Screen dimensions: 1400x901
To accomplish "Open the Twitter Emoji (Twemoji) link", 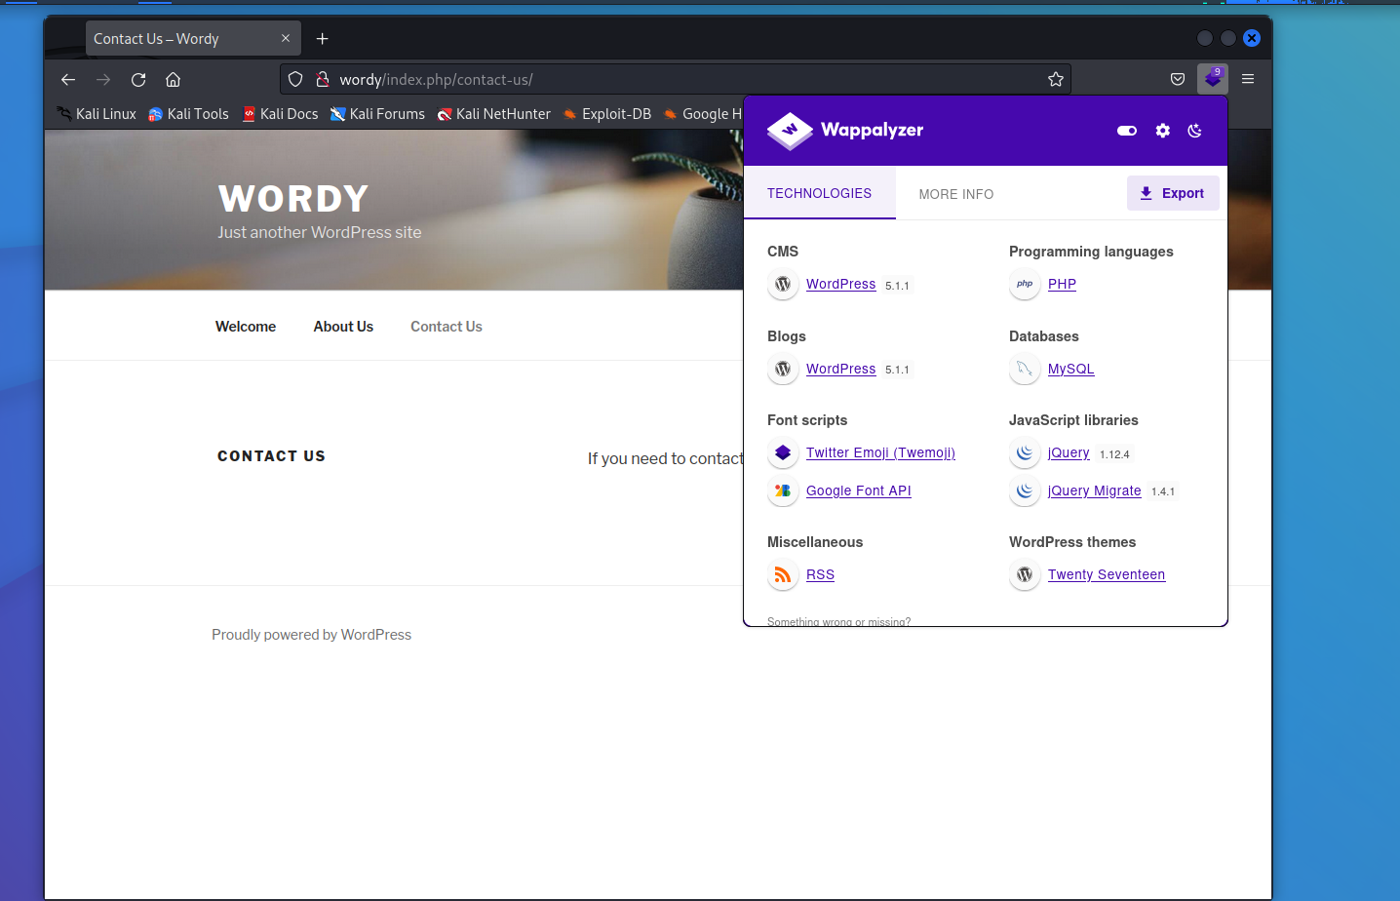I will pos(880,452).
